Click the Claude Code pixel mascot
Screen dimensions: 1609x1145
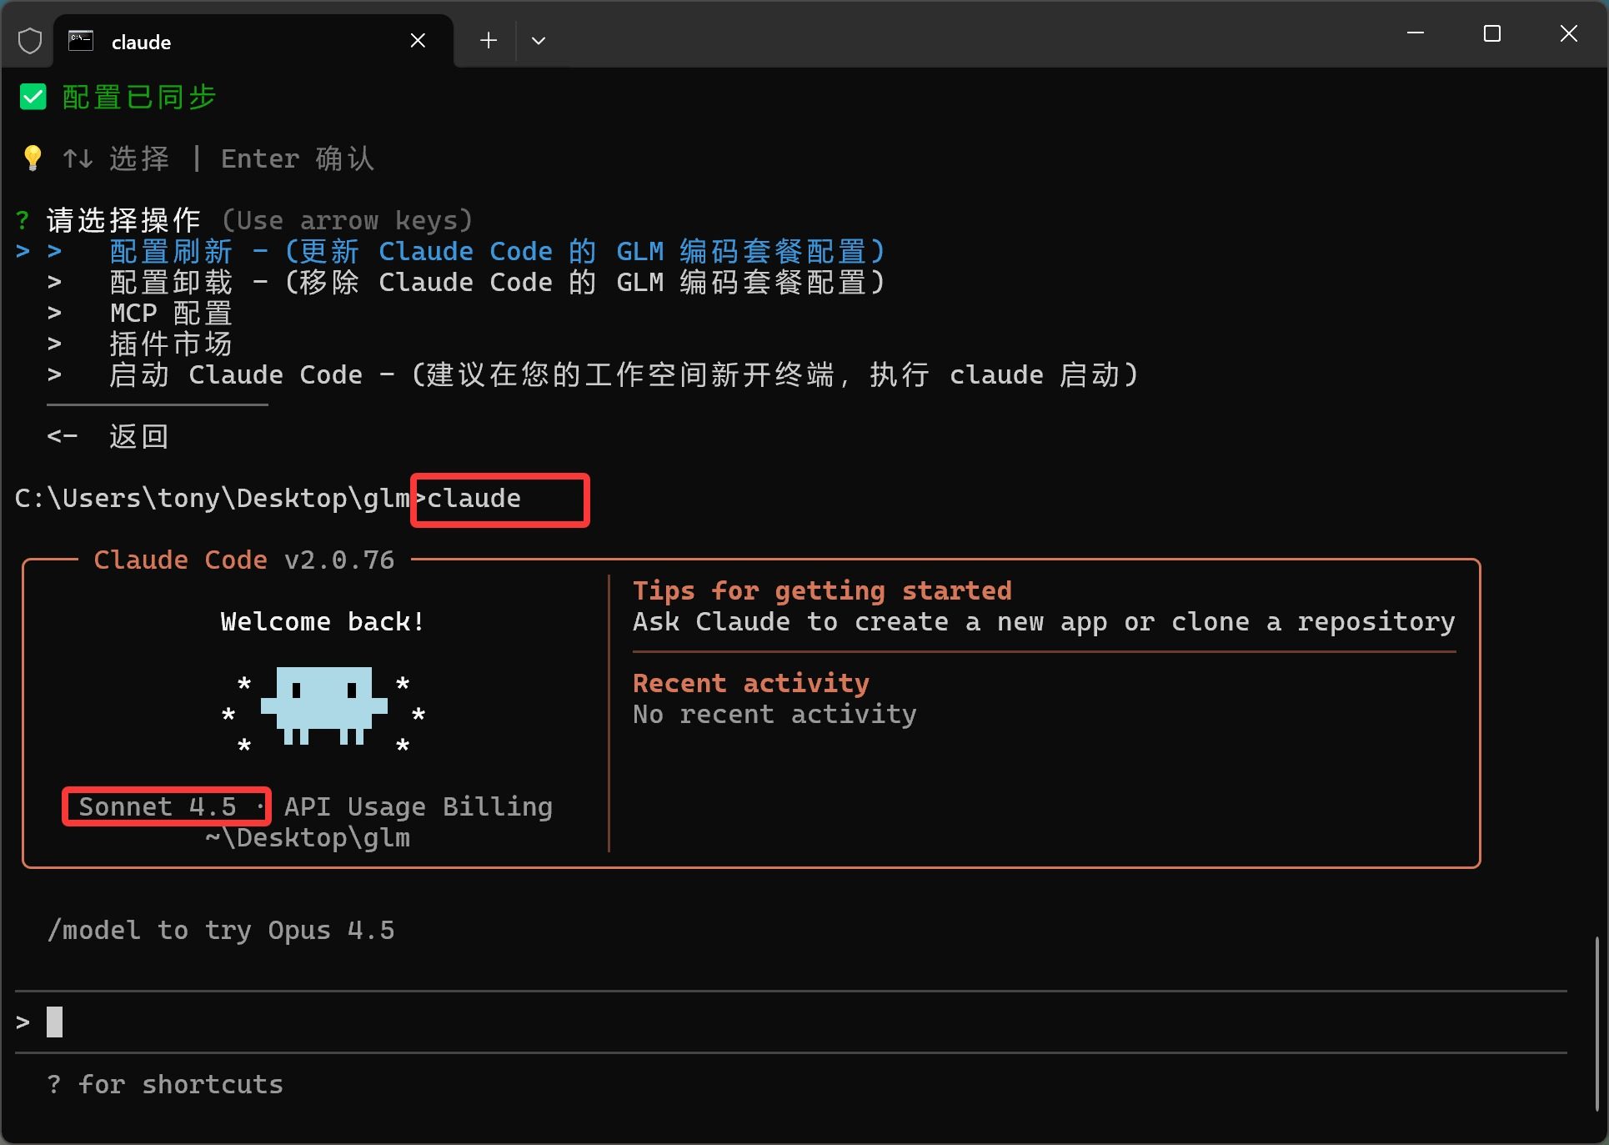[323, 705]
